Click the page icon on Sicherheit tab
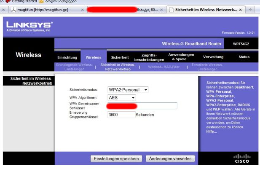The width and height of the screenshot is (260, 169). [x=171, y=10]
